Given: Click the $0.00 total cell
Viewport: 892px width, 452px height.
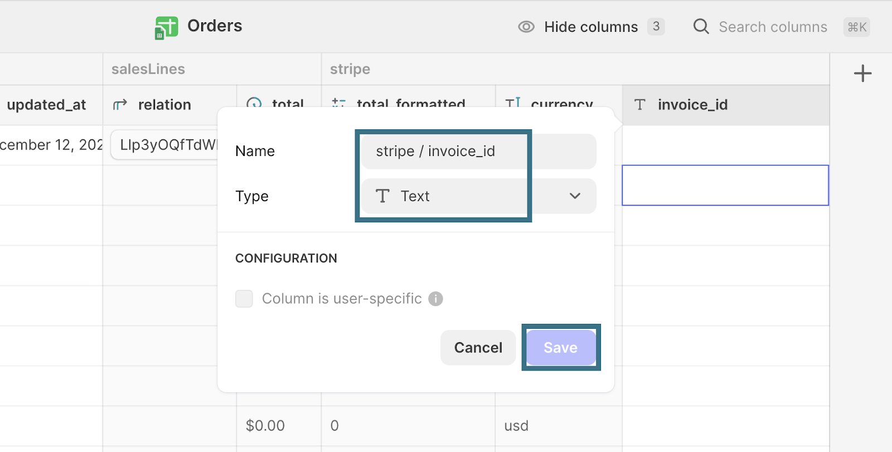Looking at the screenshot, I should pyautogui.click(x=279, y=426).
